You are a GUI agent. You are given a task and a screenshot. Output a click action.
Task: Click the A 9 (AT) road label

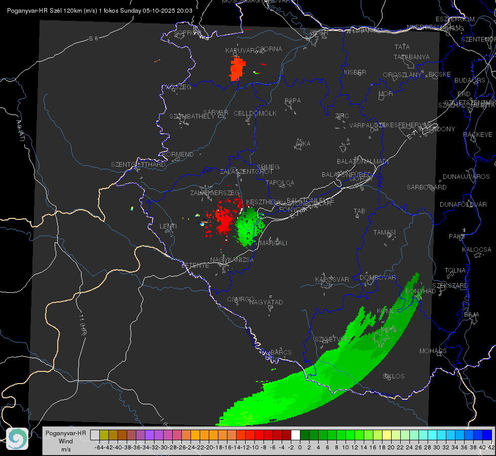[x=20, y=130]
